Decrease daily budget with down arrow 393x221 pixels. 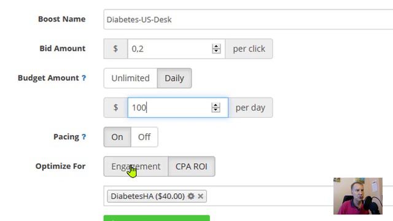[216, 110]
